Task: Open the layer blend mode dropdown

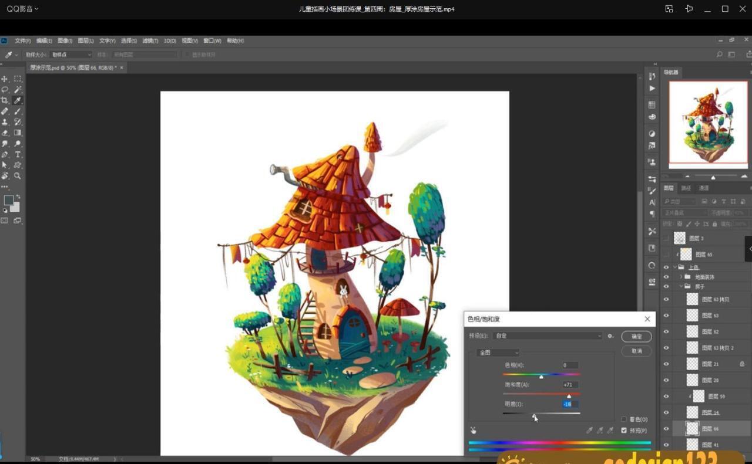Action: point(685,213)
